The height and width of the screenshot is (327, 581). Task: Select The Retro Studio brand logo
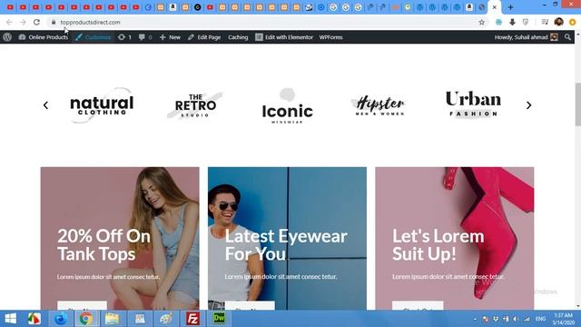pyautogui.click(x=195, y=105)
